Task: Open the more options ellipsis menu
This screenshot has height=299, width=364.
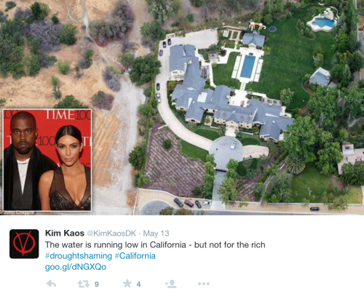Action: (204, 284)
